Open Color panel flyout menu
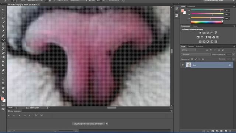 [234, 6]
